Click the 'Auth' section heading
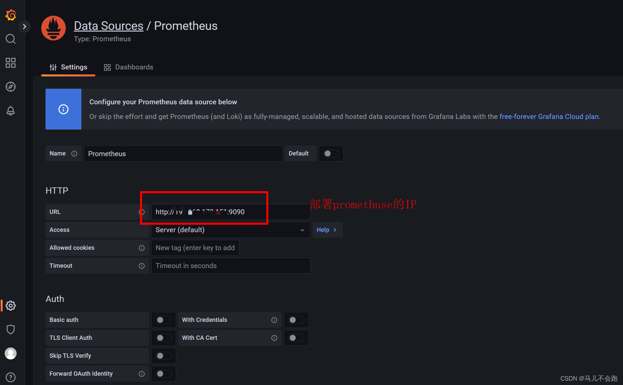The image size is (623, 385). (55, 299)
